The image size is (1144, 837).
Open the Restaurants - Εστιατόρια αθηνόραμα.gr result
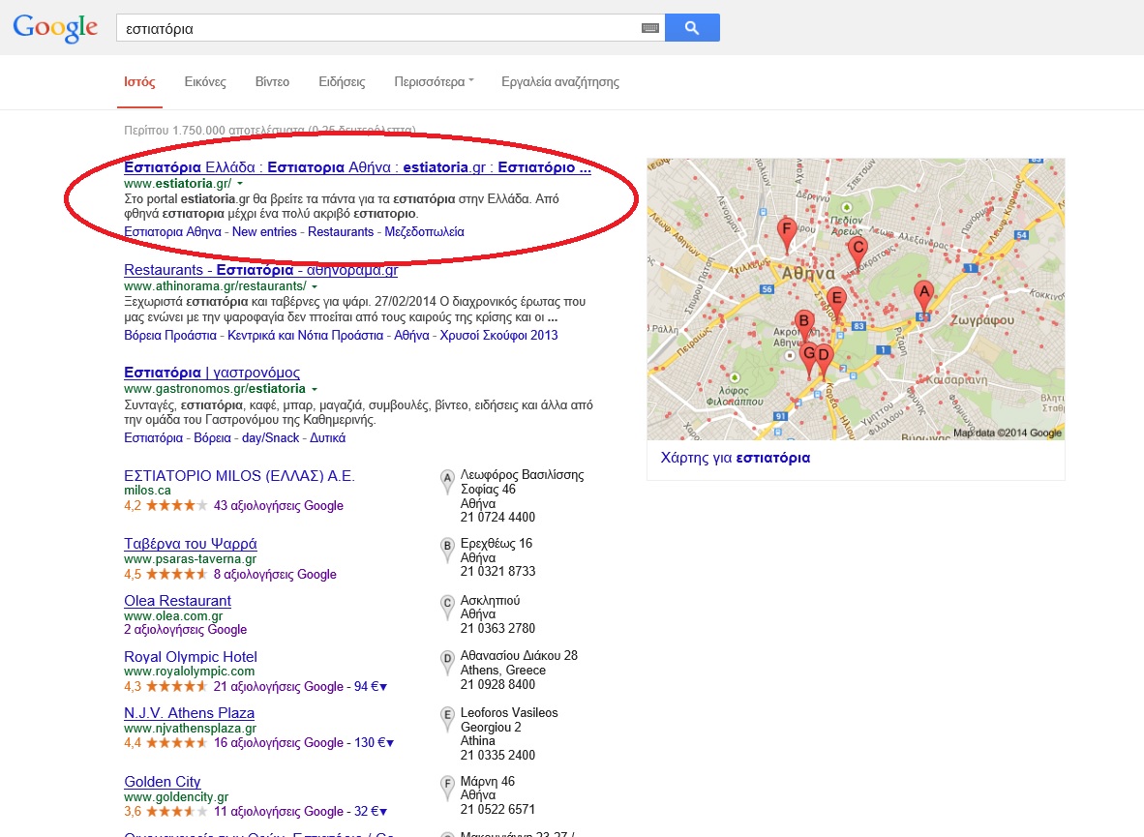click(x=261, y=270)
